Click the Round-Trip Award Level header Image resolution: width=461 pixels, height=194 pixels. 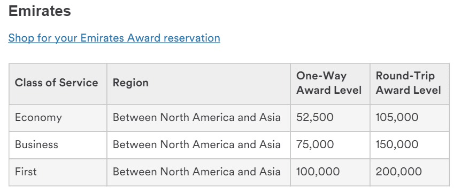410,84
